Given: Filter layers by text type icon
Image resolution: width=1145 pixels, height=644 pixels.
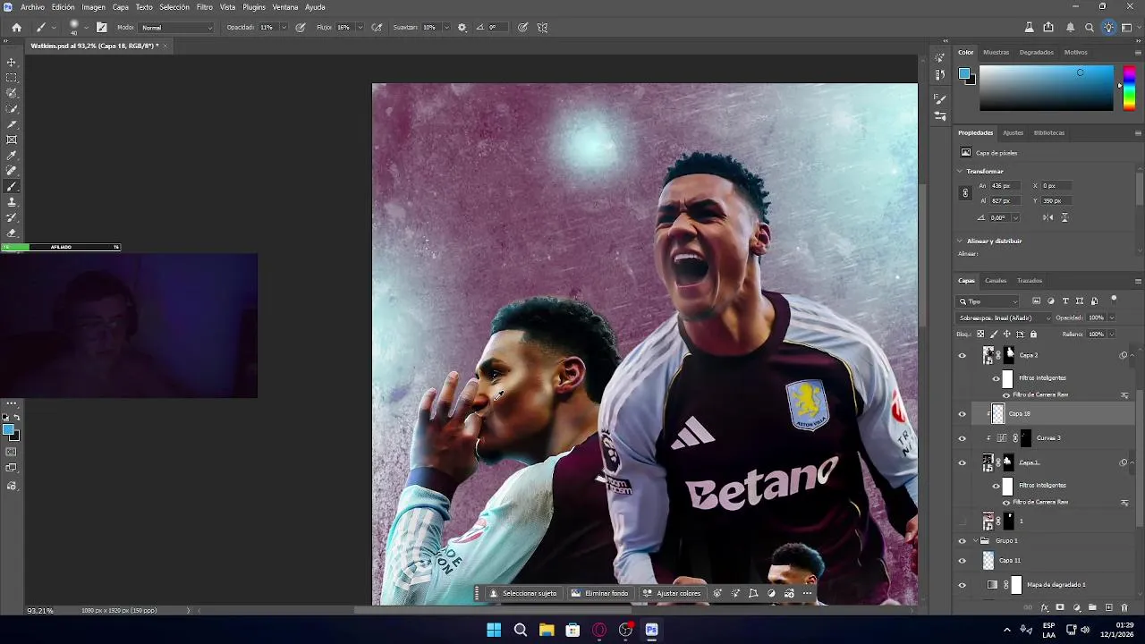Looking at the screenshot, I should point(1065,301).
